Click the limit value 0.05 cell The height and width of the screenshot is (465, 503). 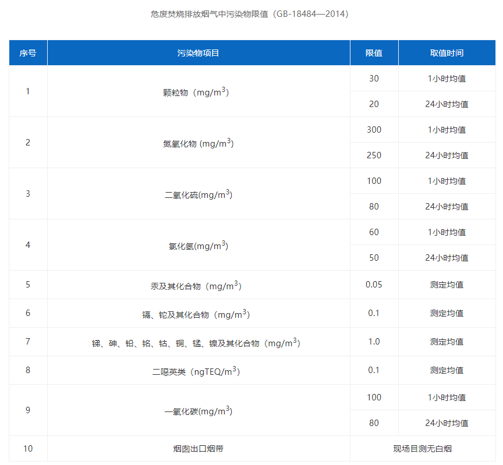374,285
